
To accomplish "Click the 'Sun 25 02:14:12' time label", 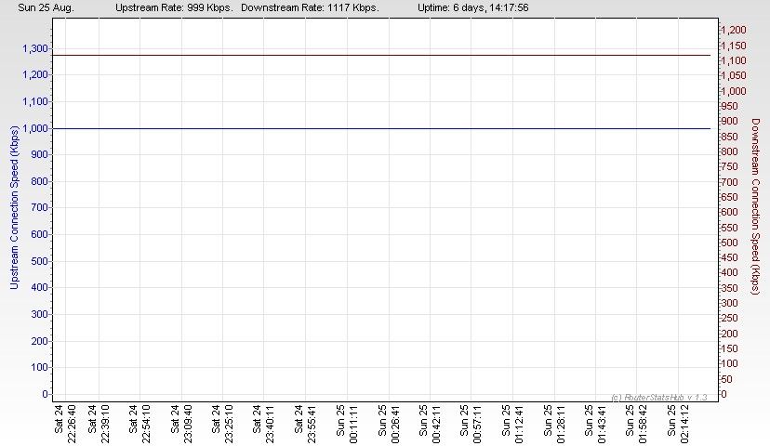I will [679, 424].
